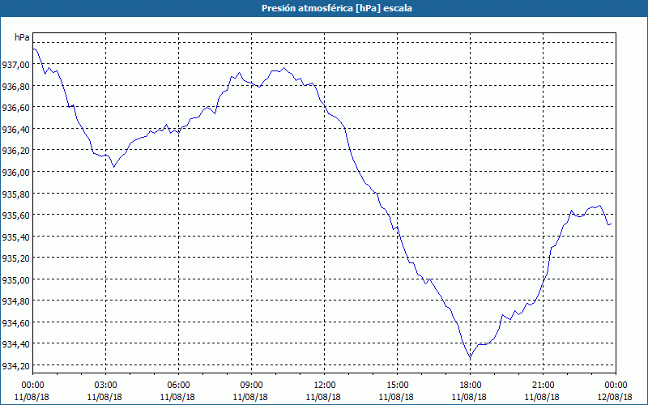Select the 935,20 y-axis label

click(x=15, y=258)
